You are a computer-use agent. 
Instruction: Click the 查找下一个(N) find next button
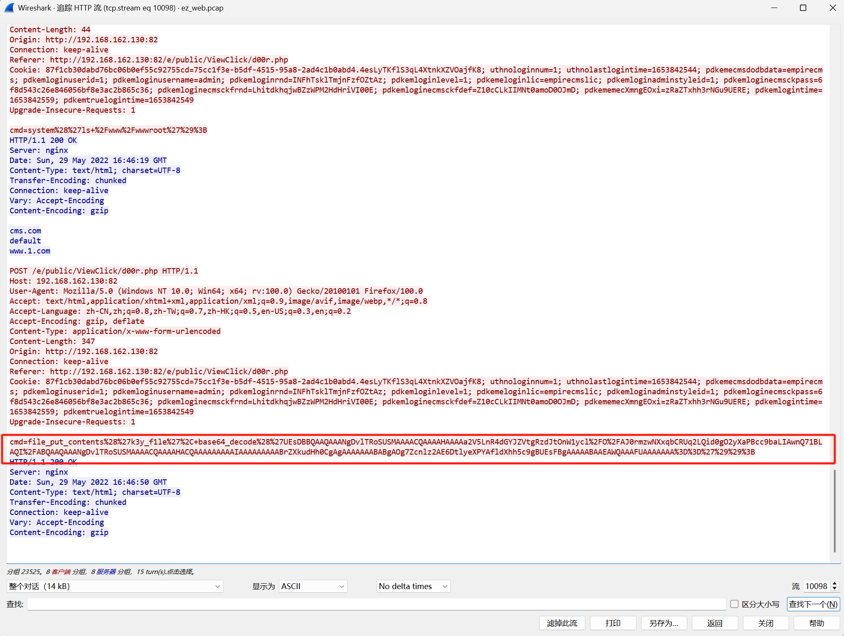[813, 604]
